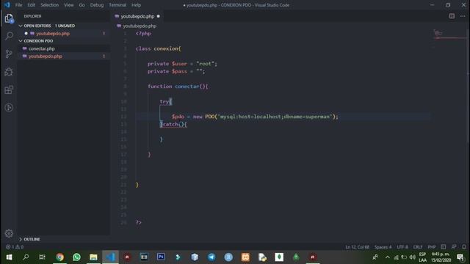Open the Debug menu
The width and height of the screenshot is (470, 264).
coord(97,5)
